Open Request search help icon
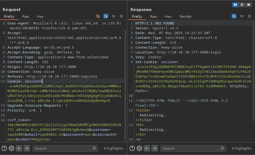The image size is (255, 155). coord(4,148)
